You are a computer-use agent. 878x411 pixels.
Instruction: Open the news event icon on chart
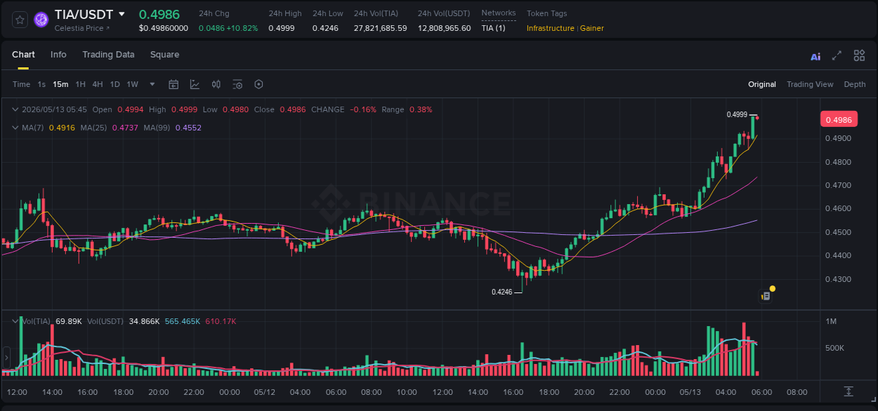click(x=766, y=296)
